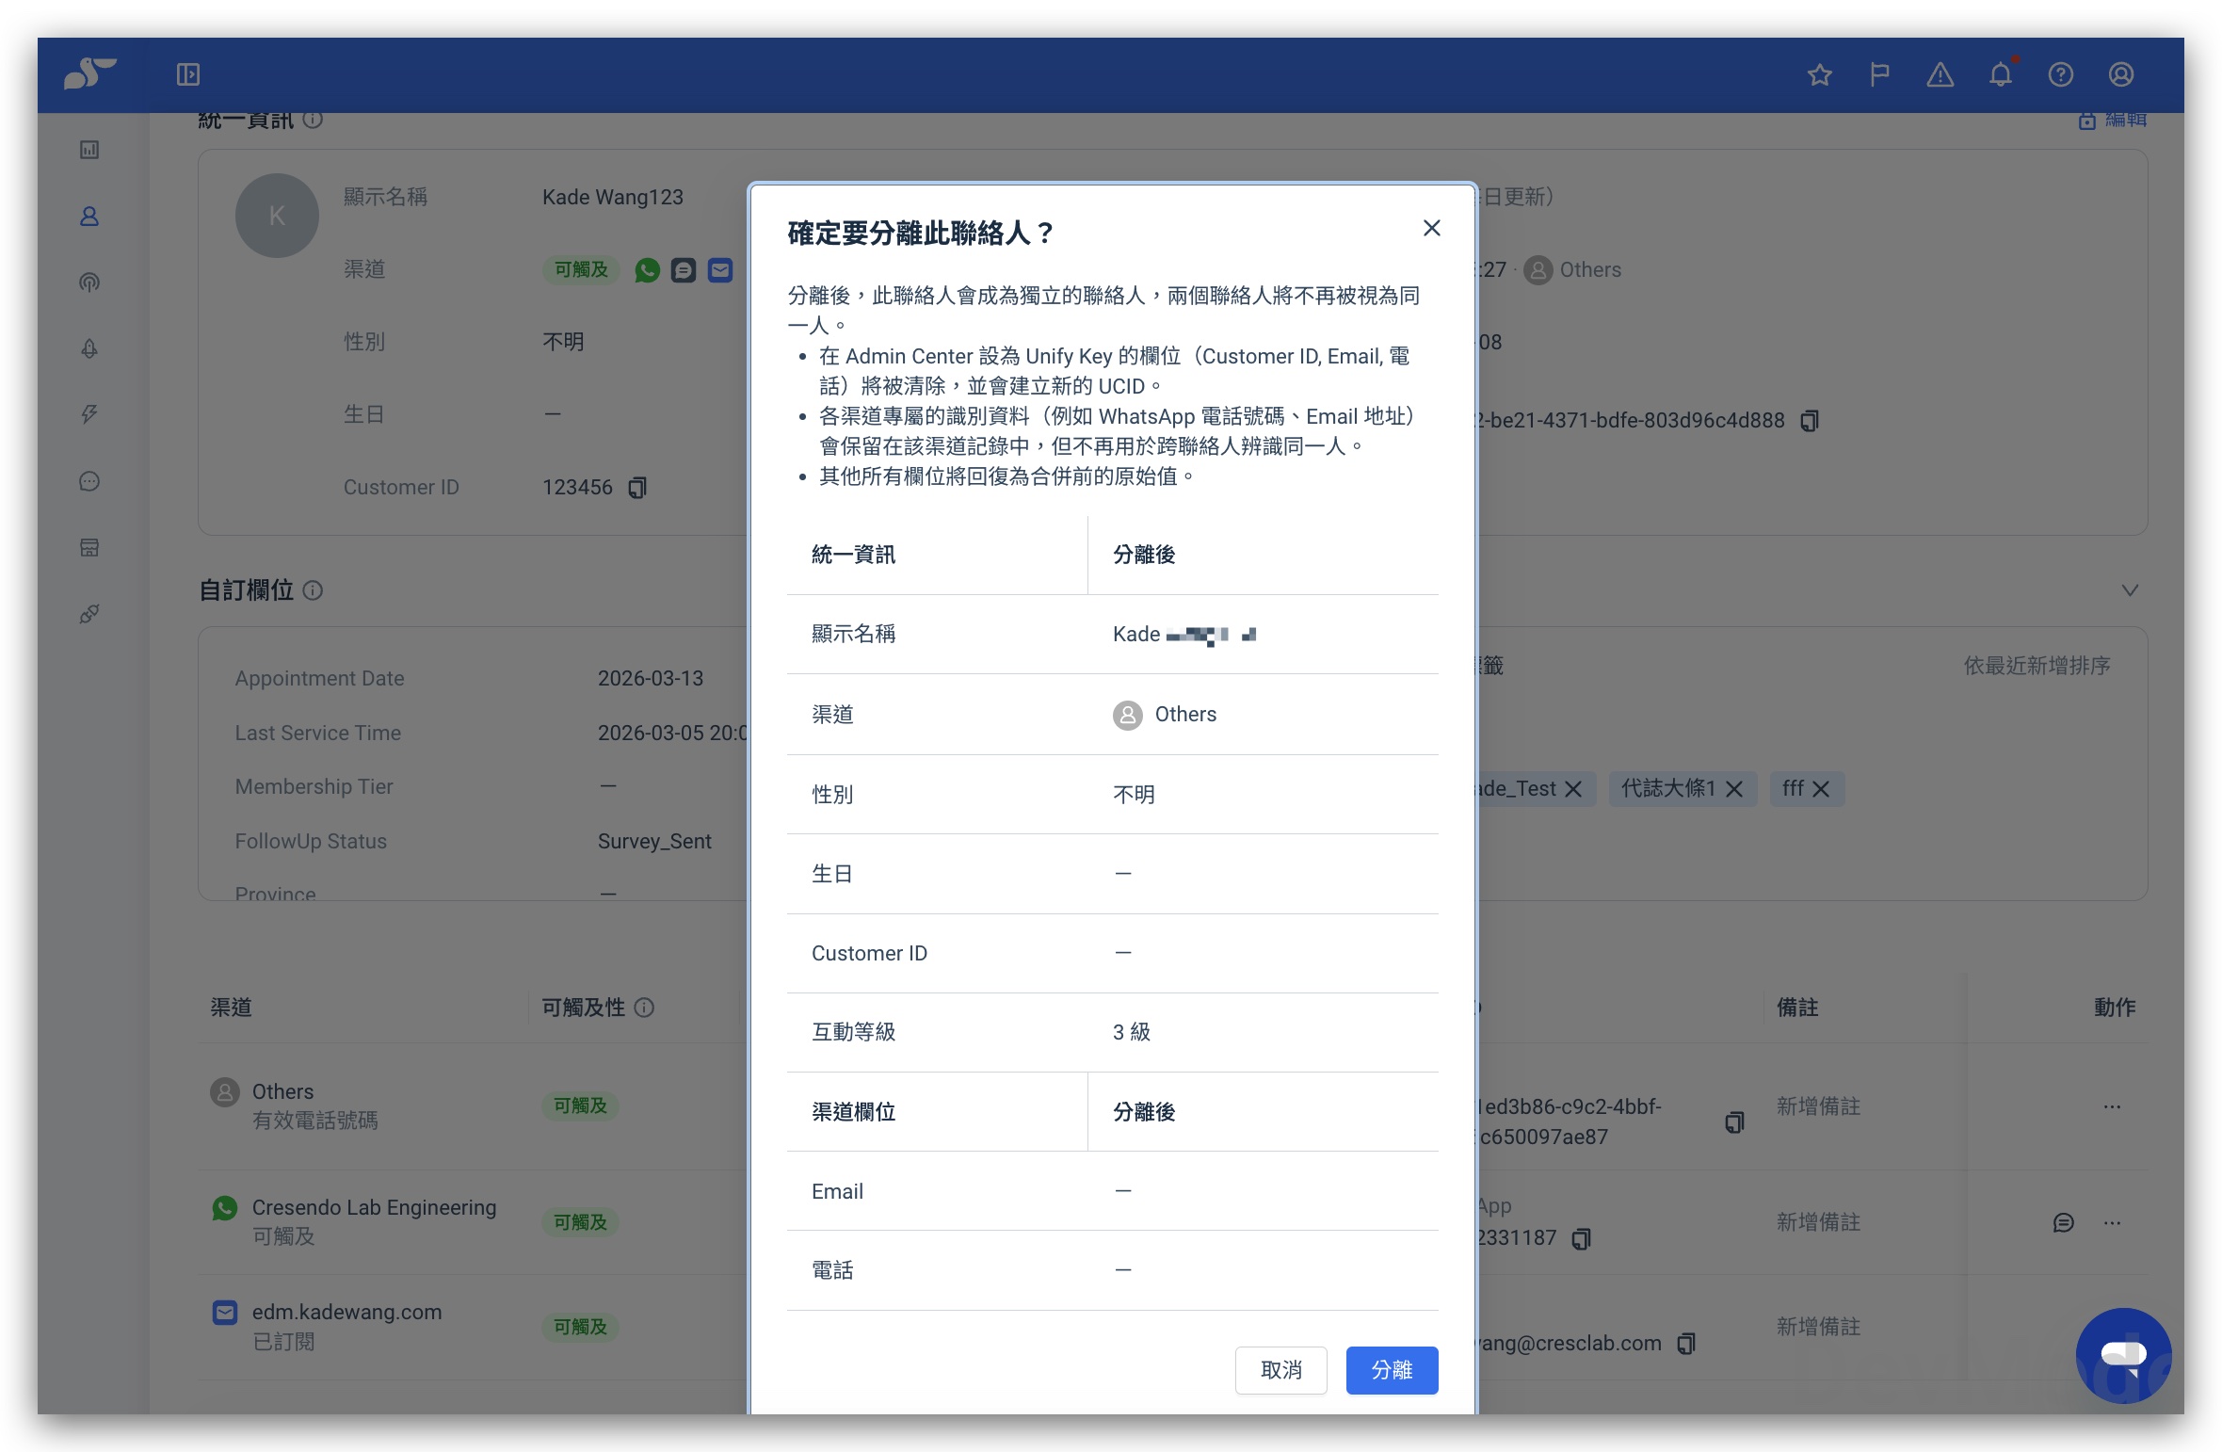Remove the 代誌大條1 tag
The image size is (2222, 1452).
1734,789
